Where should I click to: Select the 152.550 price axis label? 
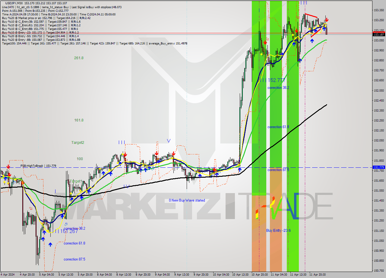(x=379, y=90)
